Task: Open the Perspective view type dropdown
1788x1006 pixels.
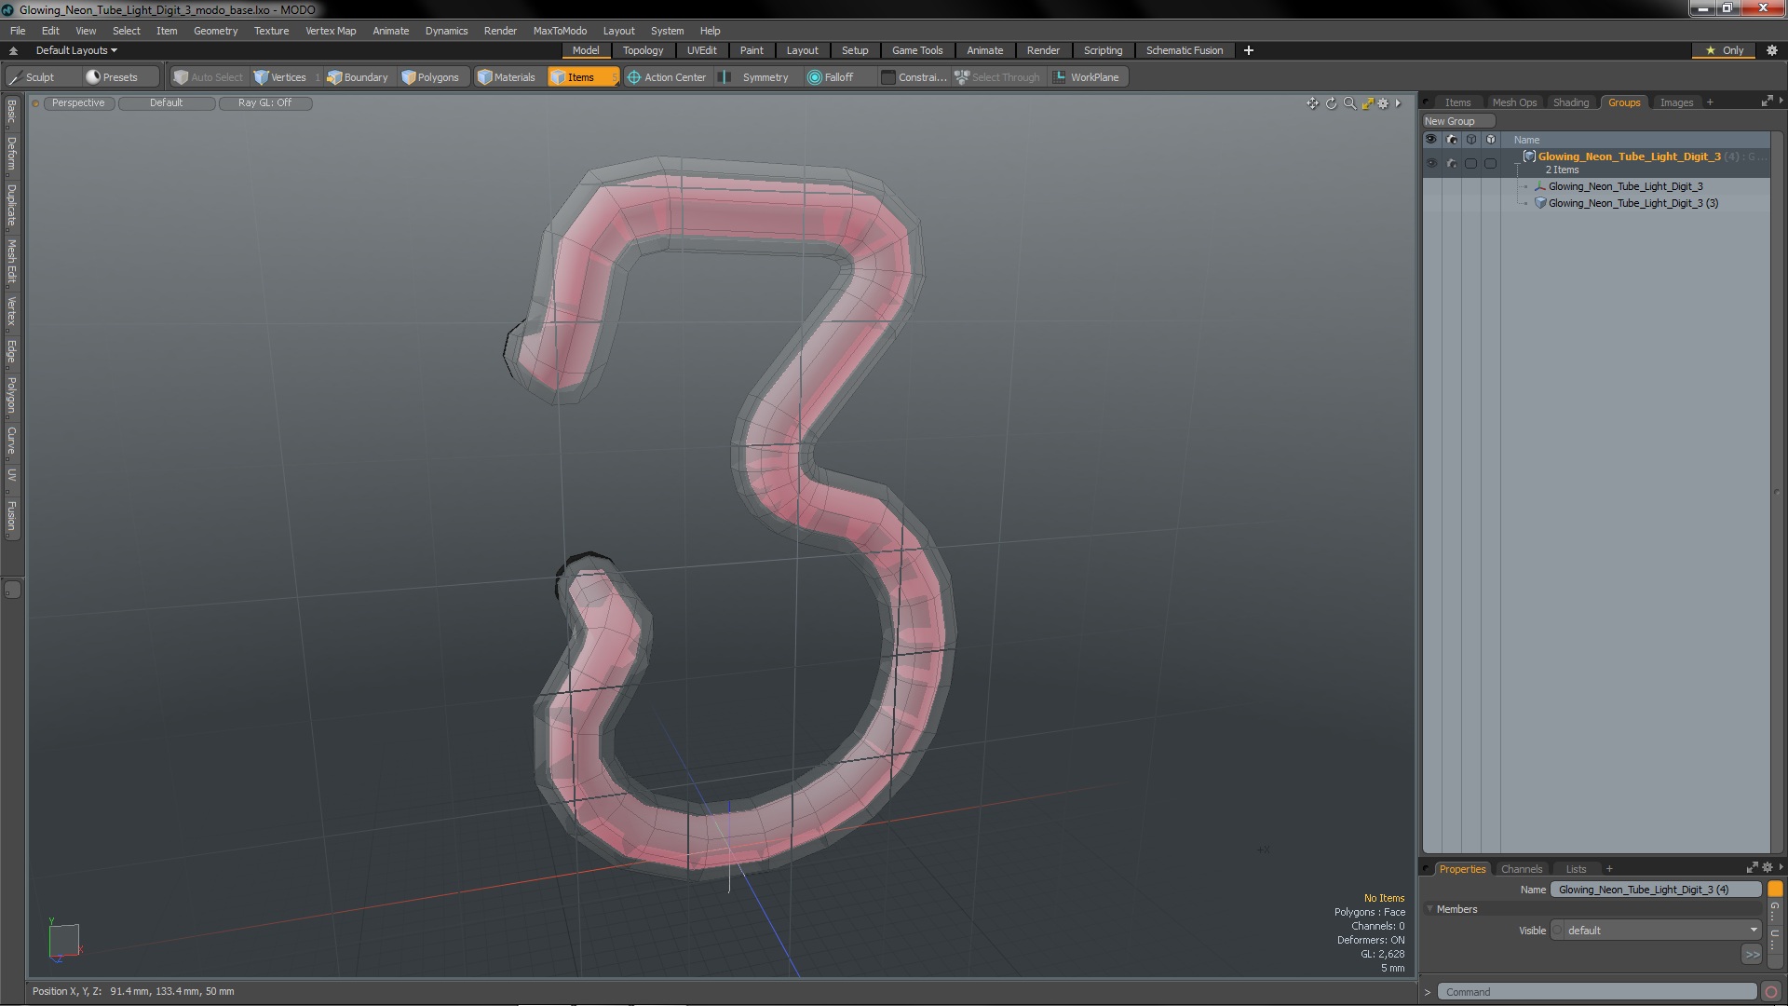Action: pos(78,103)
